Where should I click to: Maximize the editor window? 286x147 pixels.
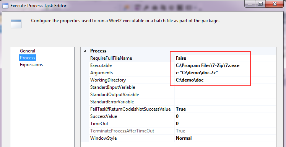click(260, 3)
